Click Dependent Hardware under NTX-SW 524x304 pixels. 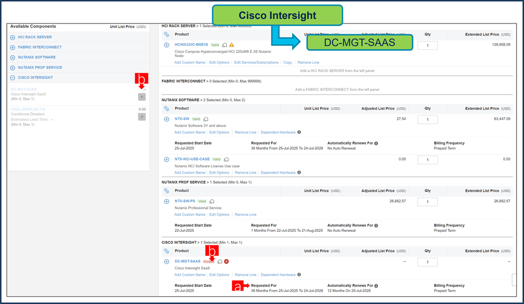pyautogui.click(x=278, y=133)
